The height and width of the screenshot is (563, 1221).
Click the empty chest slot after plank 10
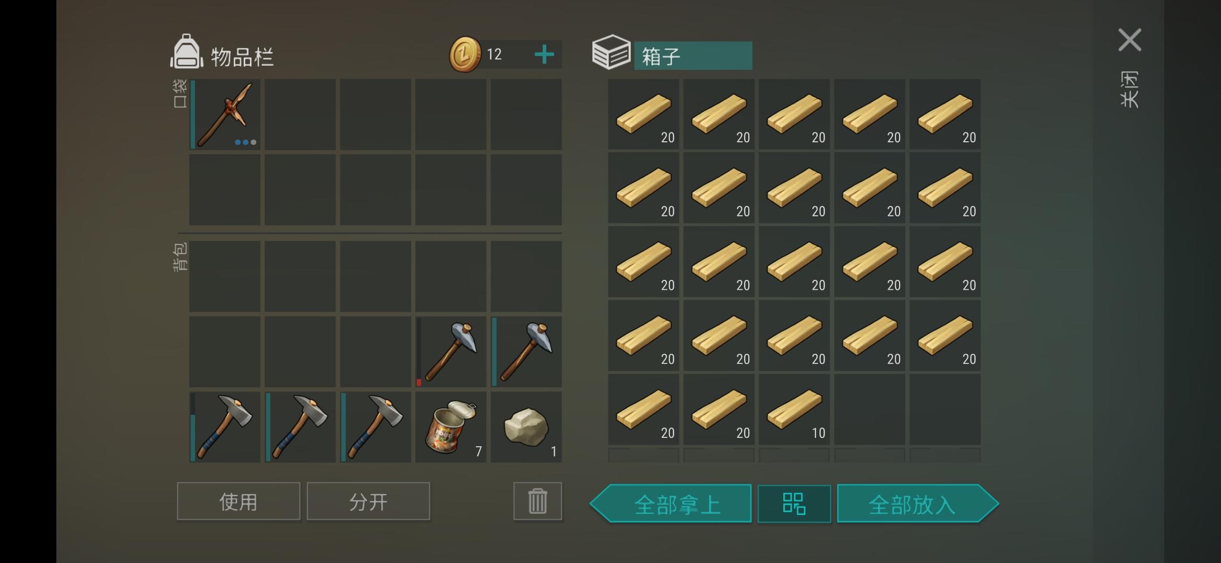[x=869, y=410]
